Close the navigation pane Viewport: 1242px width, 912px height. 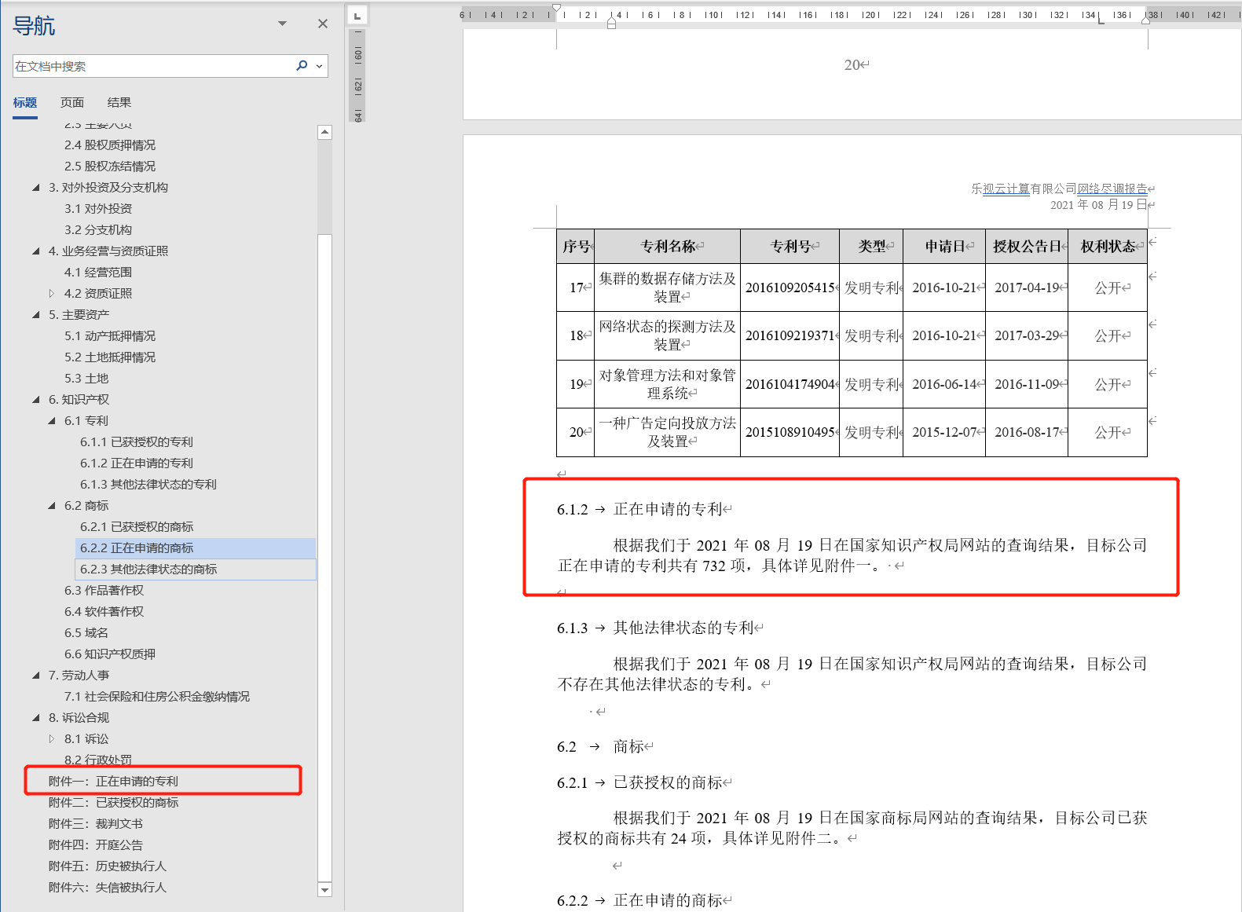tap(322, 24)
